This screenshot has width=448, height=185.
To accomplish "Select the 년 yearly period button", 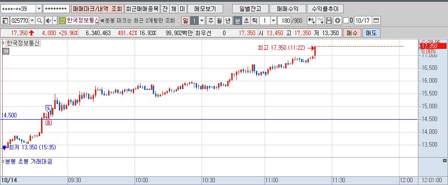I will click(228, 21).
